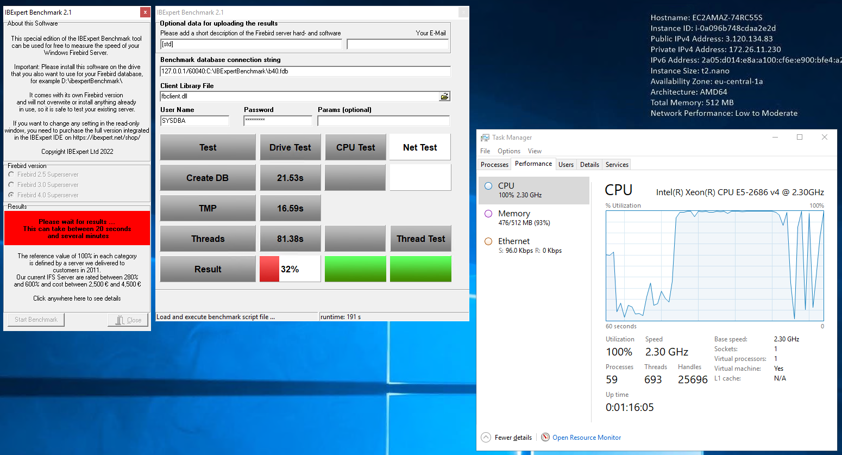842x455 pixels.
Task: Close the IBExpert Benchmark 2.1 left window
Action: pos(145,12)
